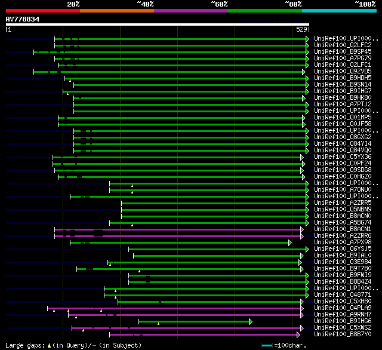
Task: Click the query end position 529 label
Action: [x=301, y=29]
